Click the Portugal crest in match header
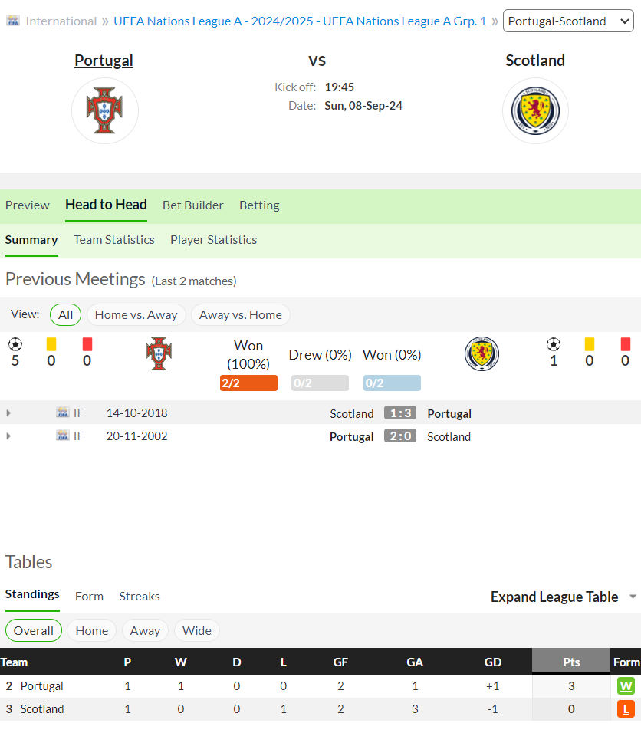 [x=105, y=110]
